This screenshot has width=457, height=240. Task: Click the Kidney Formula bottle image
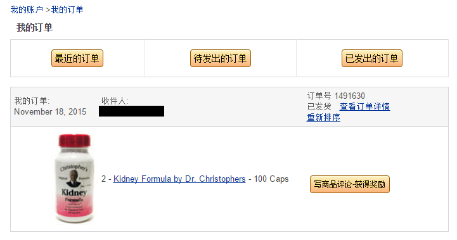75,179
